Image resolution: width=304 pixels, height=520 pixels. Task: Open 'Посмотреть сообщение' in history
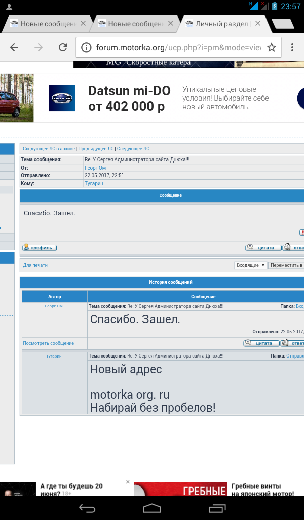pyautogui.click(x=48, y=343)
